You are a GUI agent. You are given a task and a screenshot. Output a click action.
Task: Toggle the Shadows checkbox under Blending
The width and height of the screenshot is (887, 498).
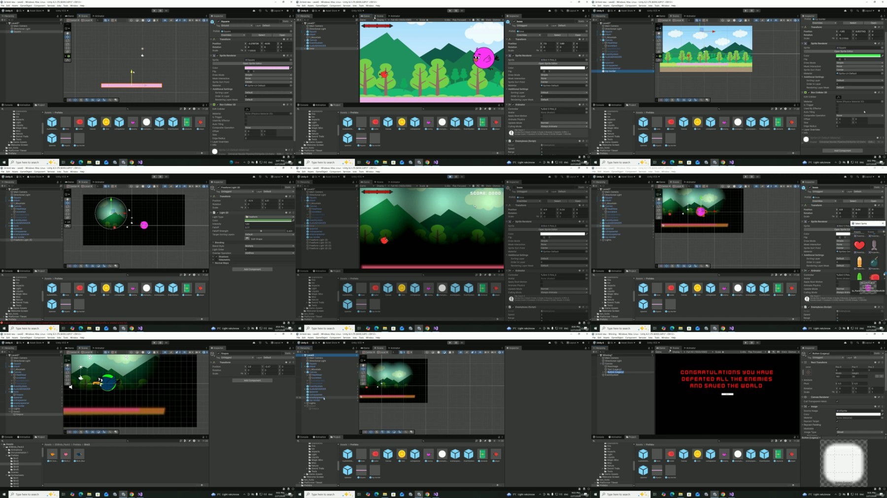(x=217, y=256)
